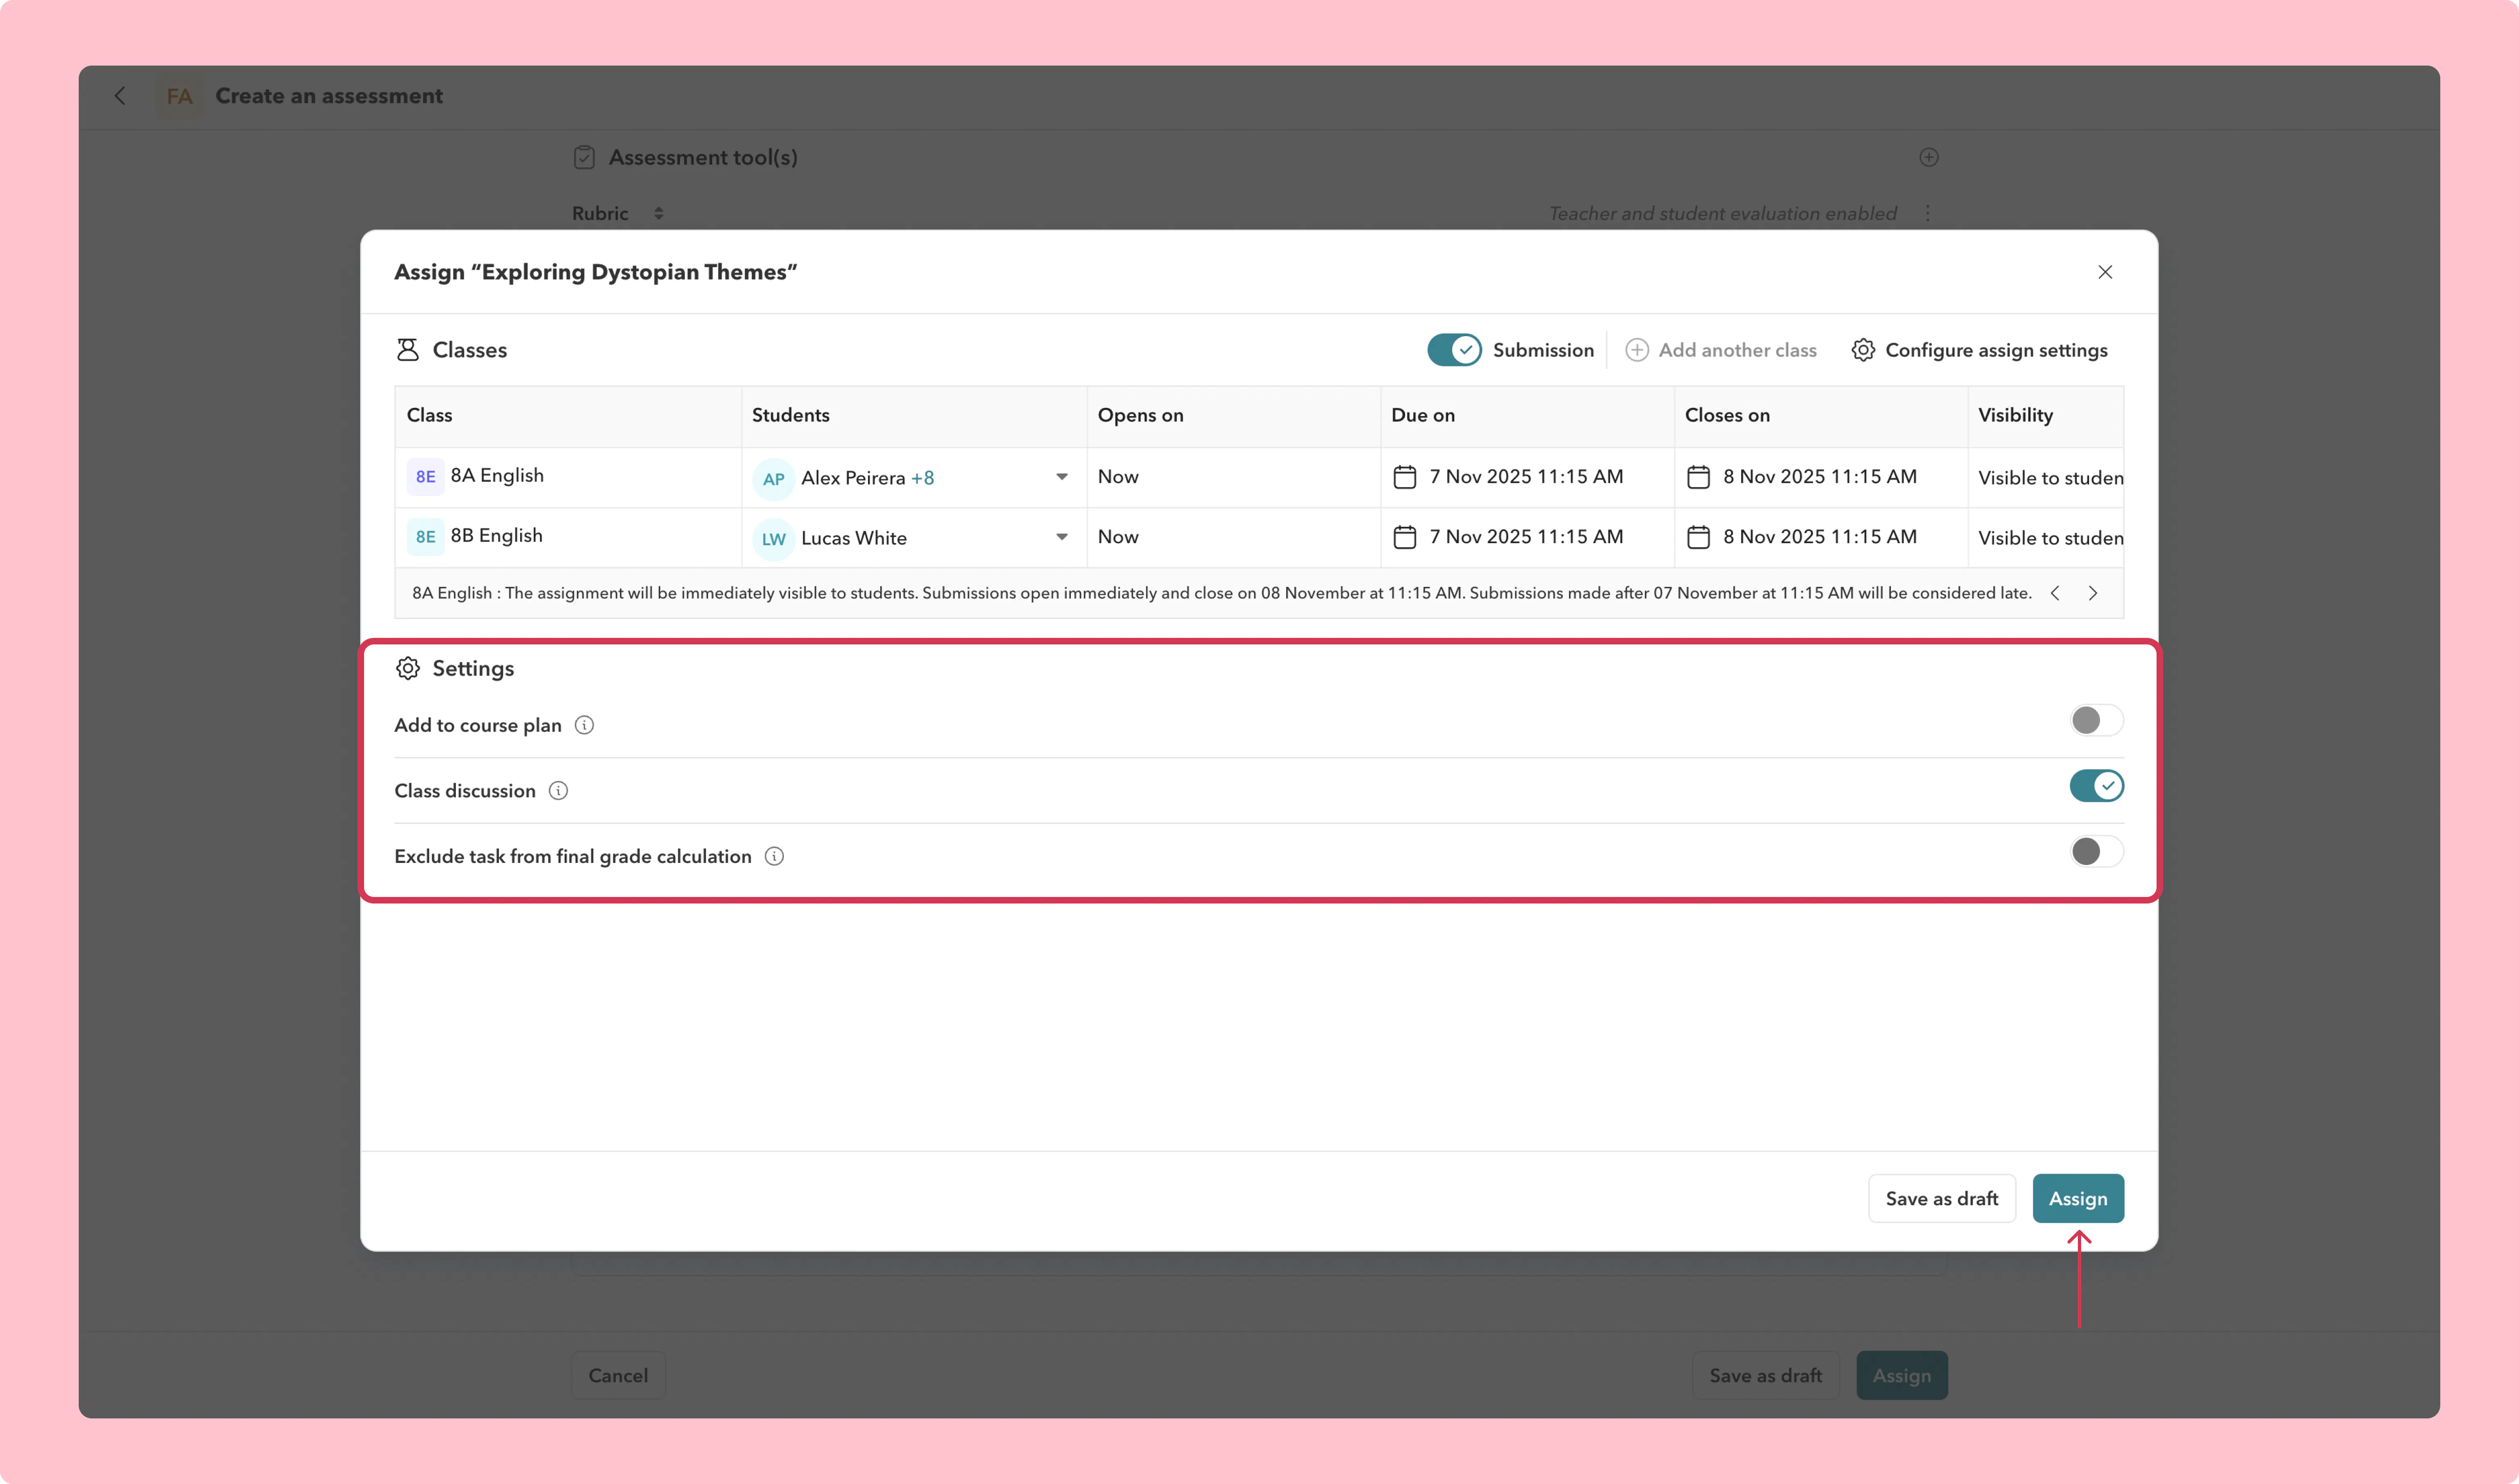Click the Lucas White student name
The image size is (2519, 1484).
[x=853, y=538]
